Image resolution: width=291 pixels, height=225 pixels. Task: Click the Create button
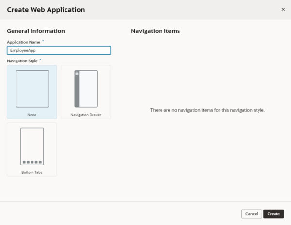(273, 214)
